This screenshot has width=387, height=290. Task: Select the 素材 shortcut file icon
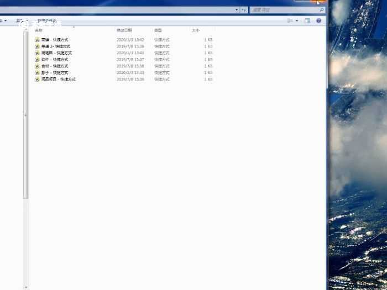(x=37, y=66)
